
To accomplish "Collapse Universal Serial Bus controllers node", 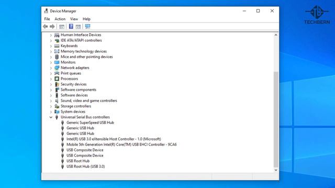I will [x=51, y=117].
